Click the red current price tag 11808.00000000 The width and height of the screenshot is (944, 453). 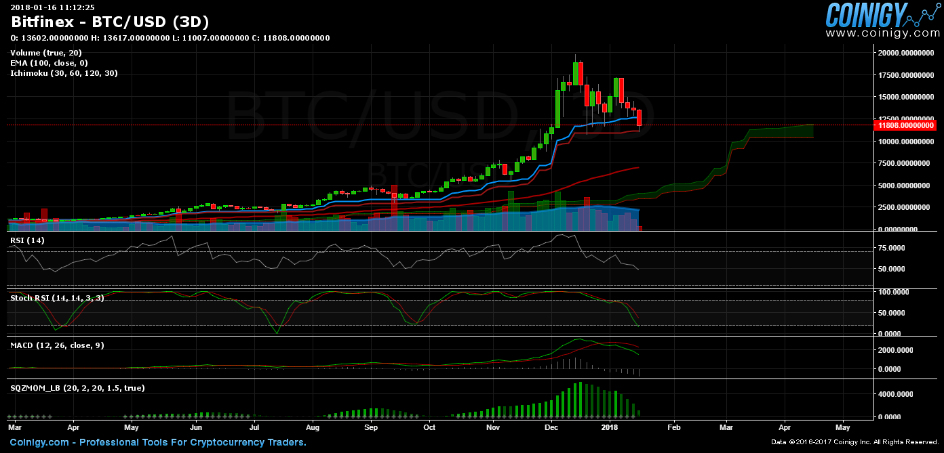coord(905,125)
